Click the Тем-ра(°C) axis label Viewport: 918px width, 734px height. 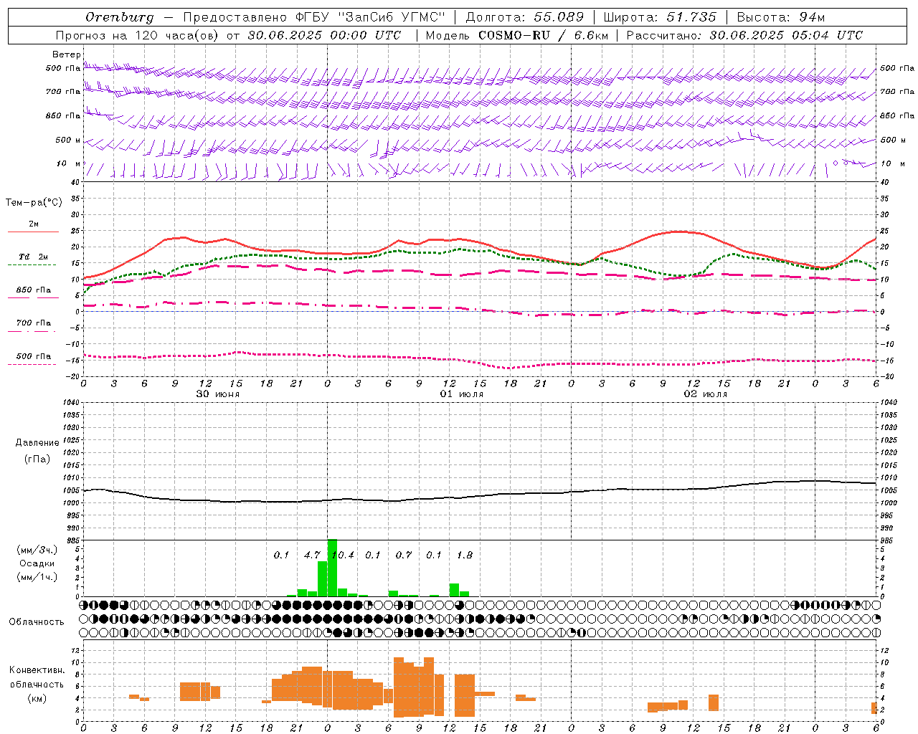(34, 203)
